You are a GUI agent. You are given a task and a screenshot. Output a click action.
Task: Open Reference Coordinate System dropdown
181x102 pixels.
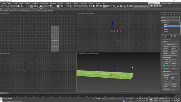click(46, 6)
